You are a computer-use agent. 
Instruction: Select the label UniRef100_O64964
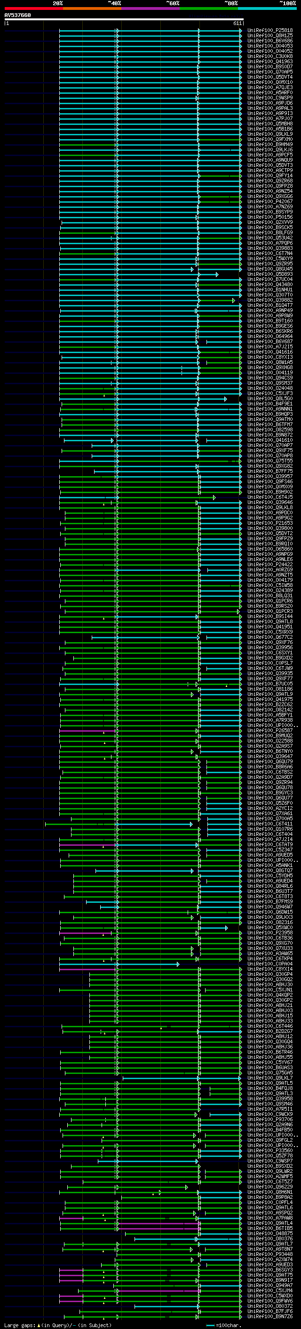270,337
